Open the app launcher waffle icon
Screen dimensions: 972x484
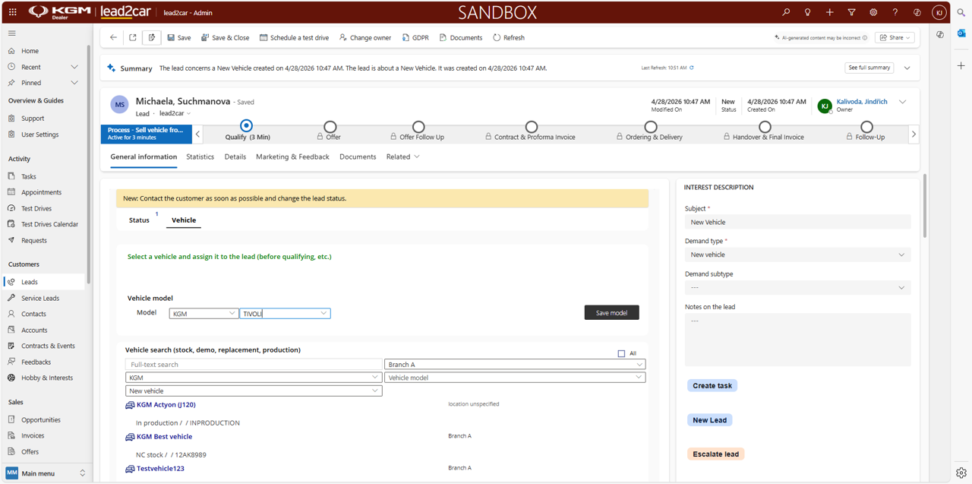tap(12, 12)
